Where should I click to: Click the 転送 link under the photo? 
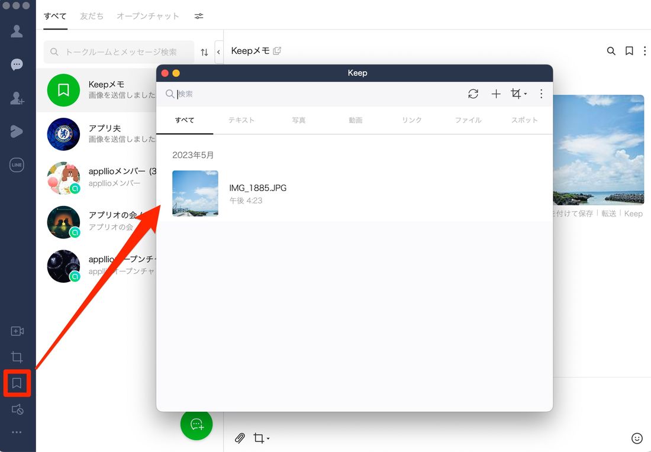click(608, 214)
